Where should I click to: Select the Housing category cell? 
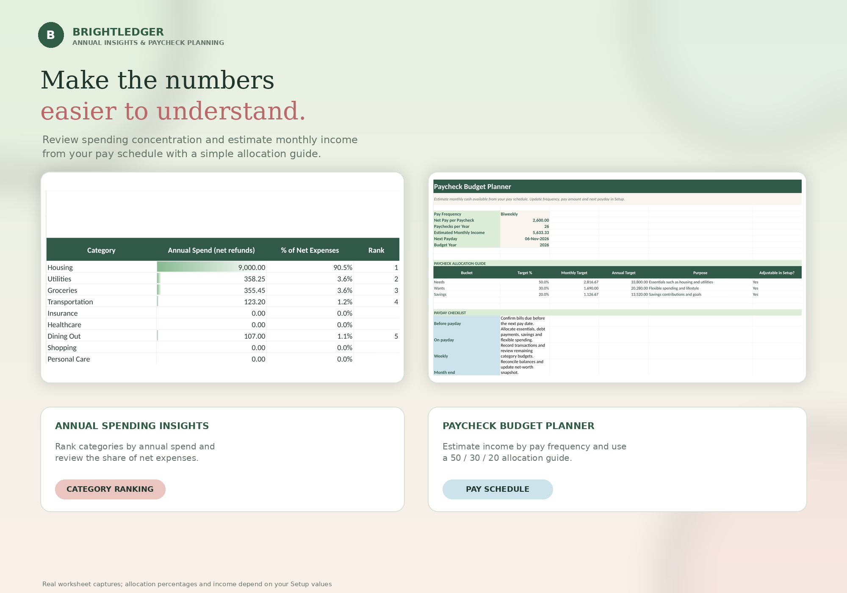pyautogui.click(x=102, y=267)
